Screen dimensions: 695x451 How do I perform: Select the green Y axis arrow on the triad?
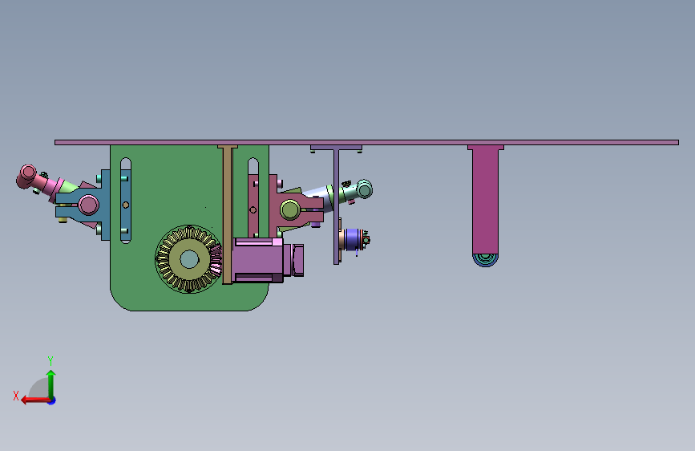51,384
